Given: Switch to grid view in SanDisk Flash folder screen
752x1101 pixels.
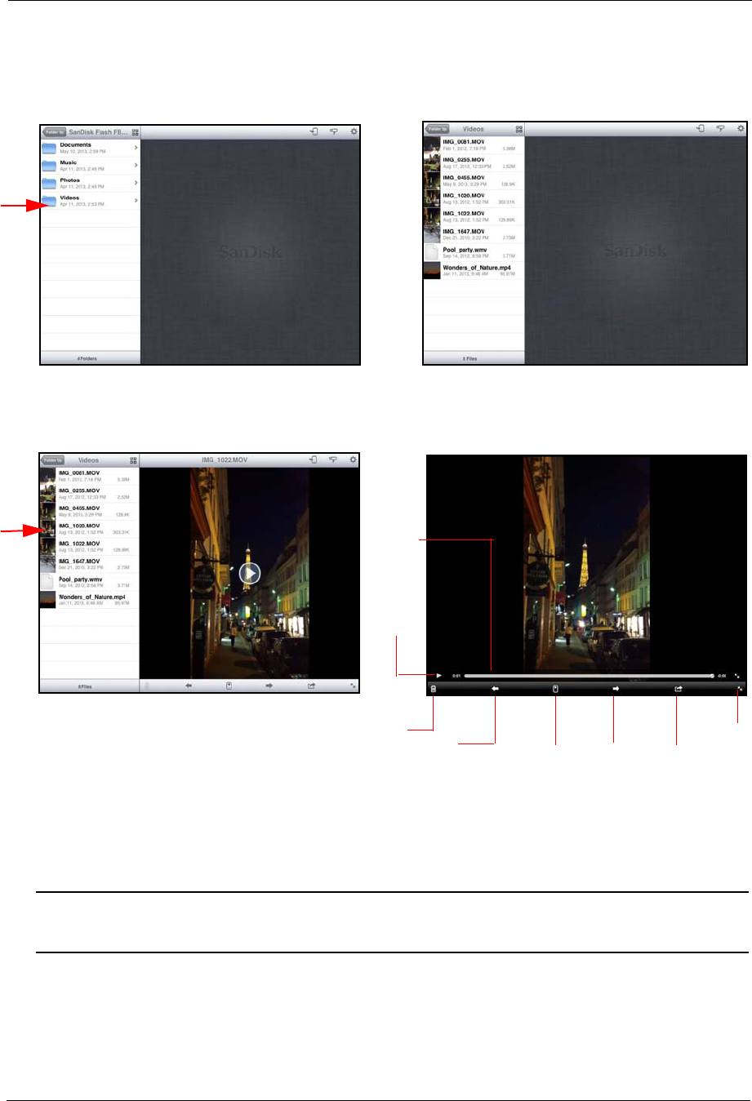Looking at the screenshot, I should 136,131.
